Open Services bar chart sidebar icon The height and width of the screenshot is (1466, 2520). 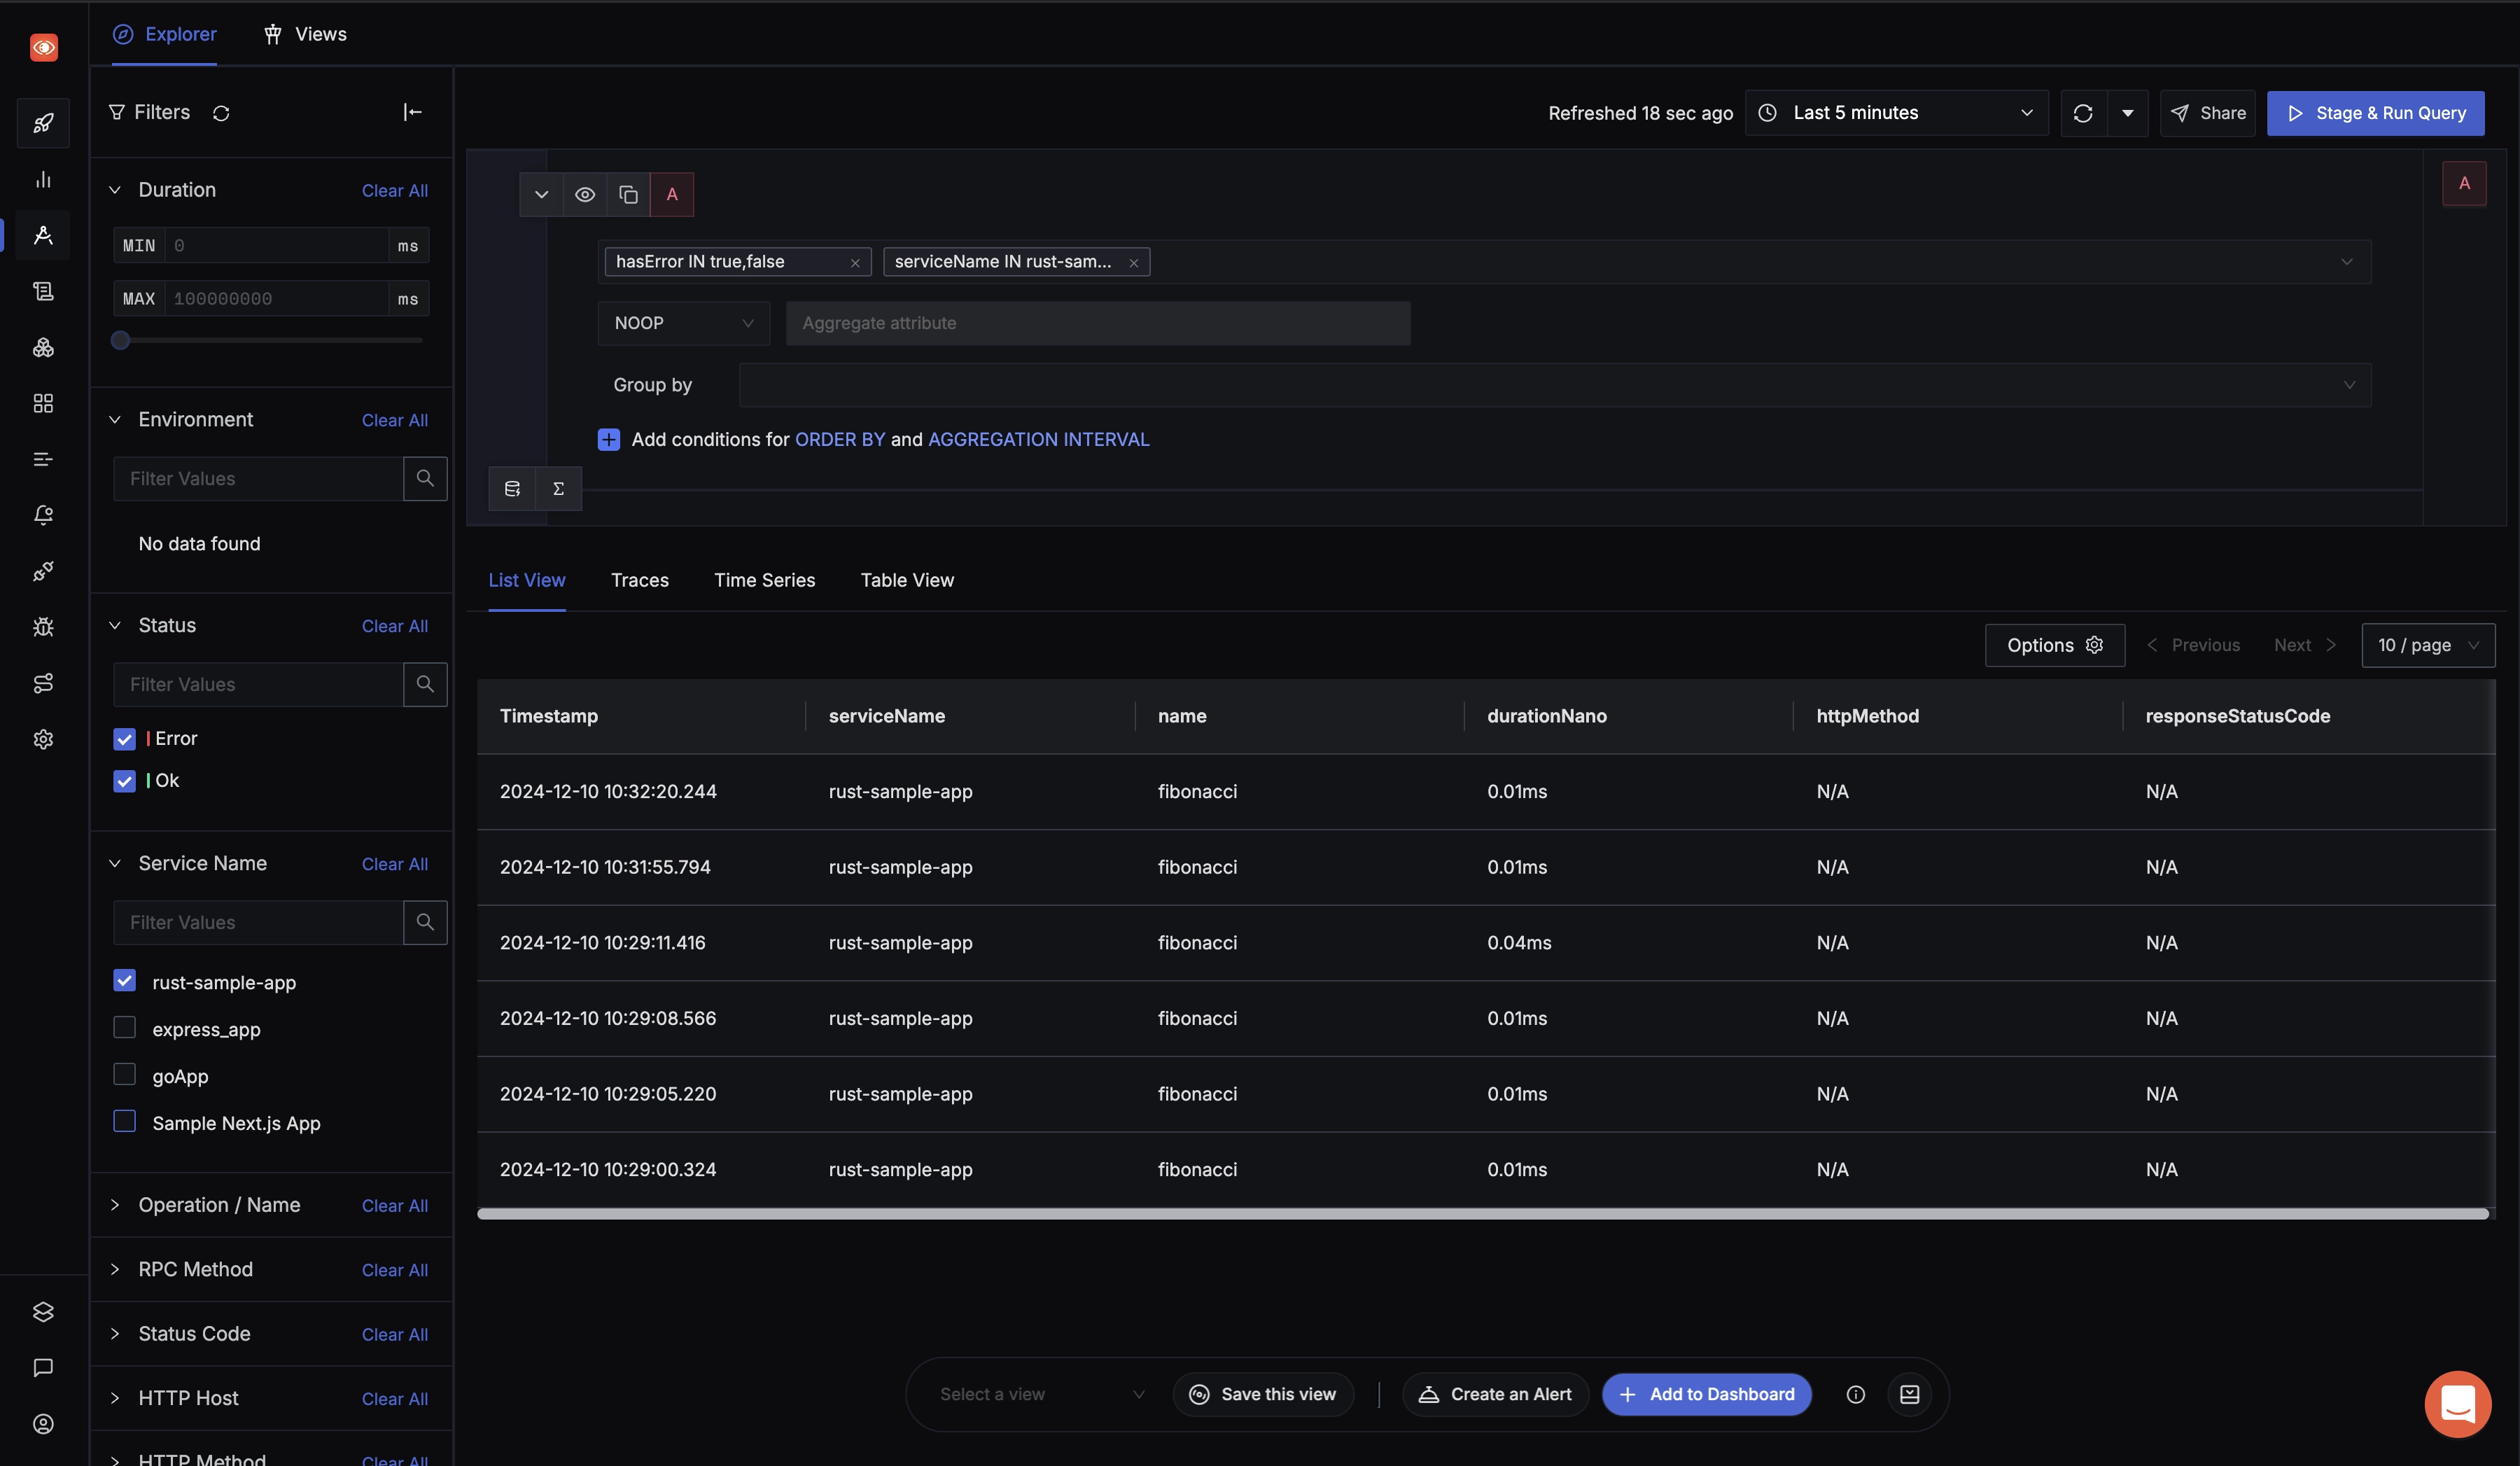point(43,179)
